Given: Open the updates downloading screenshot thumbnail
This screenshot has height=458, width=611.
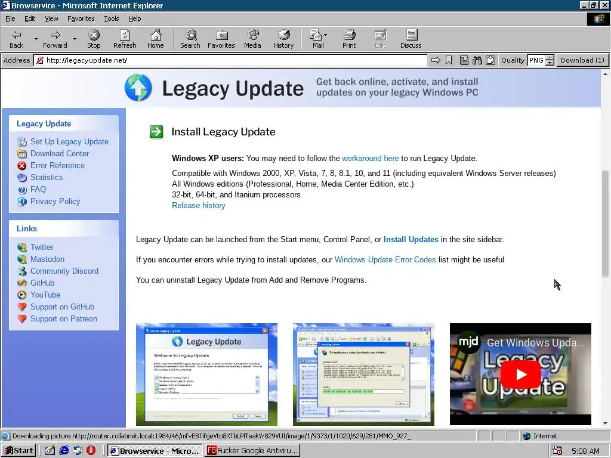Looking at the screenshot, I should tap(363, 375).
